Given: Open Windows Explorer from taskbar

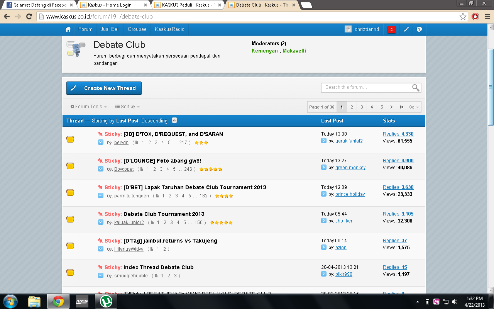Looking at the screenshot, I should point(34,301).
